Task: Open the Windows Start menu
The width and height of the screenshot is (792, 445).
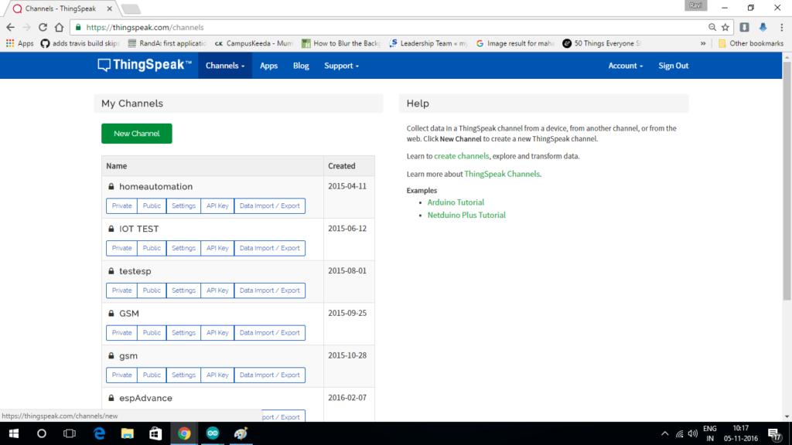Action: coord(14,433)
